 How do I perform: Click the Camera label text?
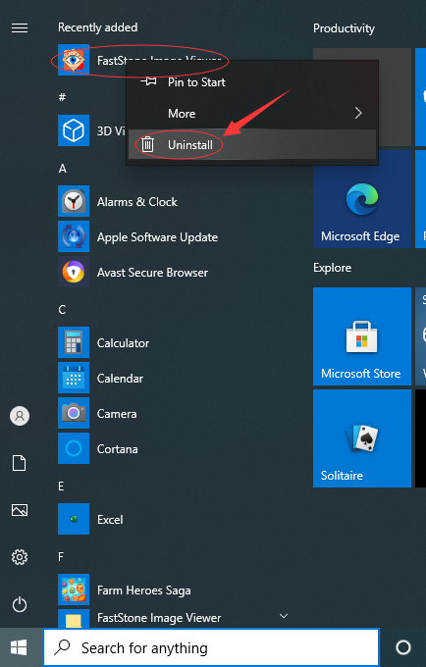click(117, 414)
